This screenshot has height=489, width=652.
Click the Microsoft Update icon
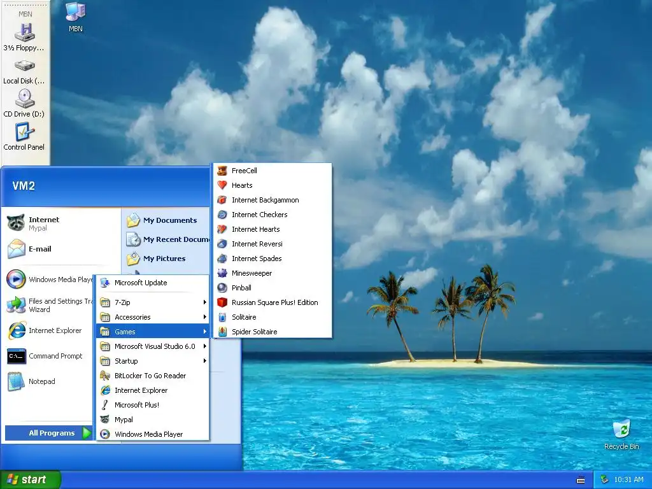(x=105, y=283)
